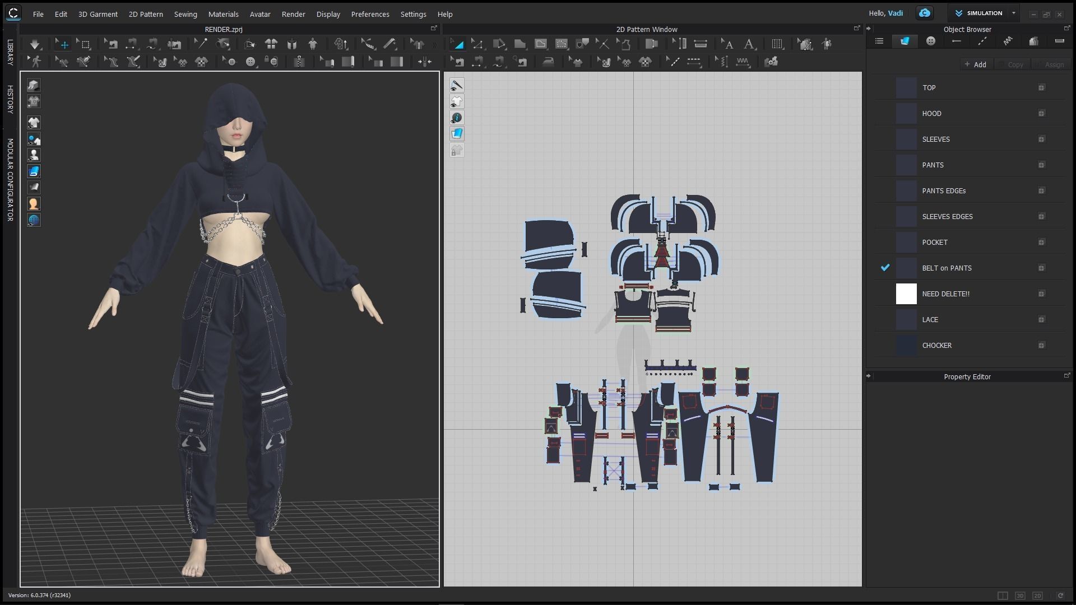1076x605 pixels.
Task: Click the CLO cloud connect icon
Action: tap(924, 13)
